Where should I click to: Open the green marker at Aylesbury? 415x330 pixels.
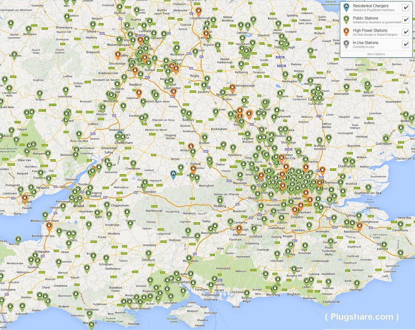tap(233, 148)
